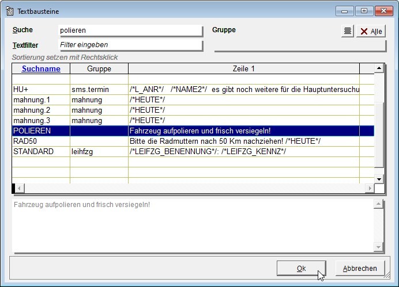The height and width of the screenshot is (287, 399).
Task: Click the table's scroll up arrow
Action: click(x=379, y=68)
